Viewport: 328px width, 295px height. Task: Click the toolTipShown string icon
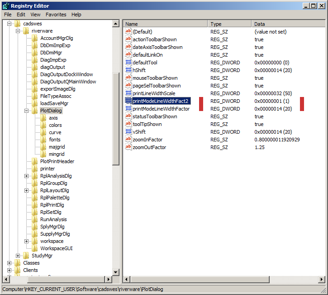click(128, 124)
